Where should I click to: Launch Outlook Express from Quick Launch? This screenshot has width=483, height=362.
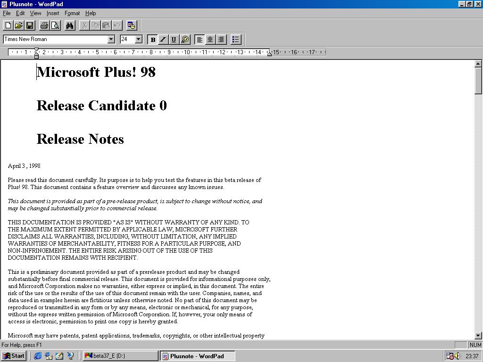click(49, 356)
